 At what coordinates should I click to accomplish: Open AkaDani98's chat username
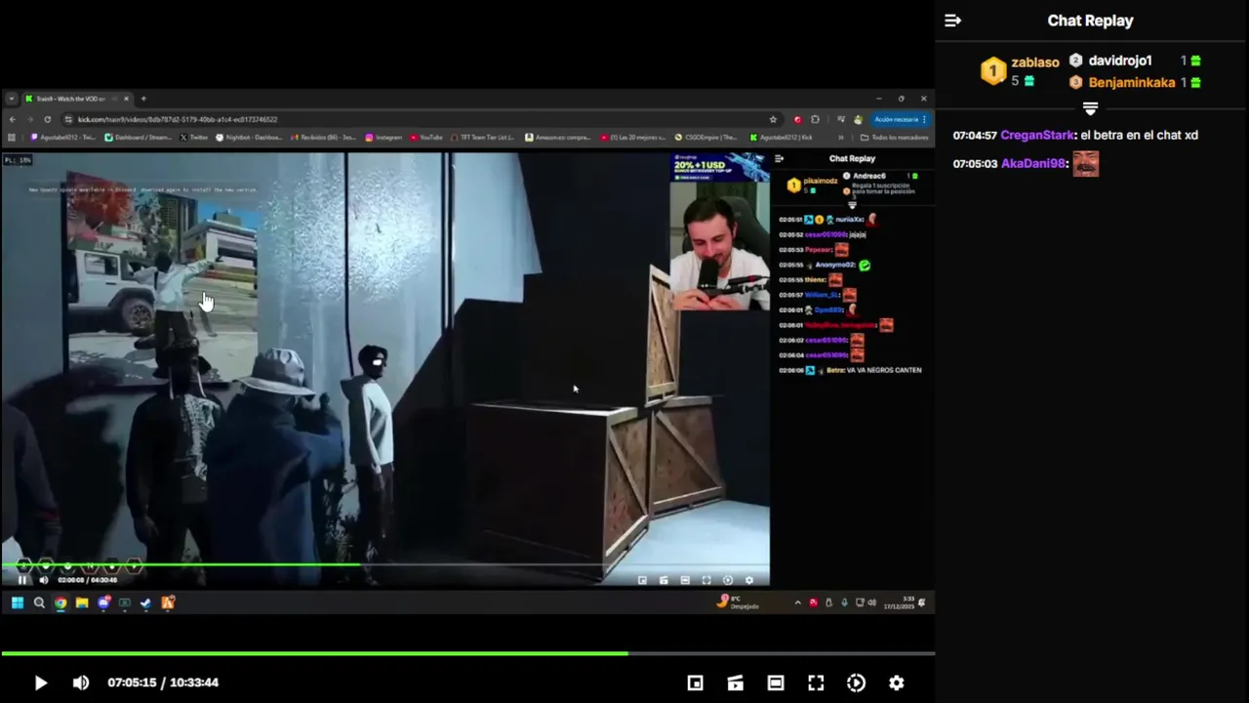(x=1033, y=163)
